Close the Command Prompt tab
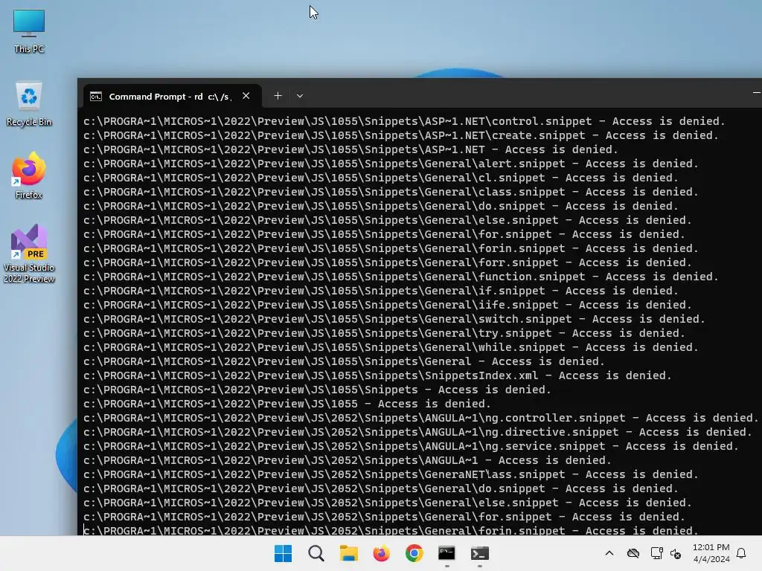The width and height of the screenshot is (762, 571). (246, 96)
